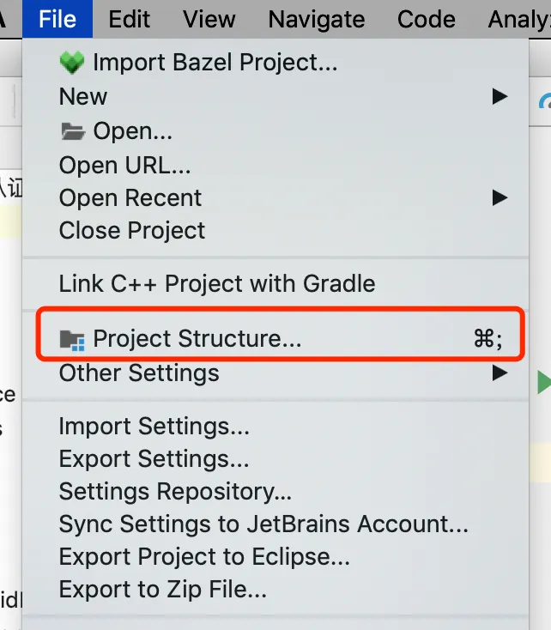
Task: Expand the Other Settings submenu arrow
Action: click(500, 373)
